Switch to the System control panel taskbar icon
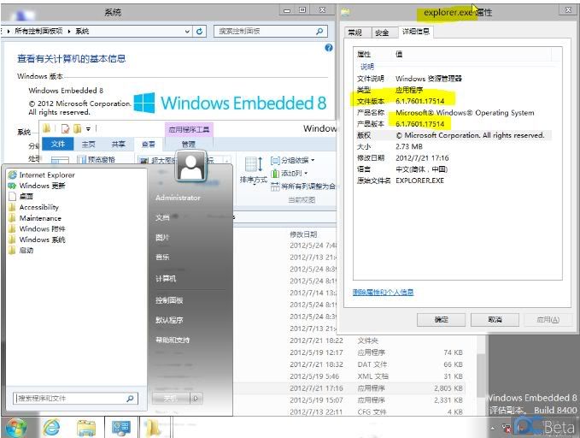Viewport: 580px width, 438px height. point(121,427)
